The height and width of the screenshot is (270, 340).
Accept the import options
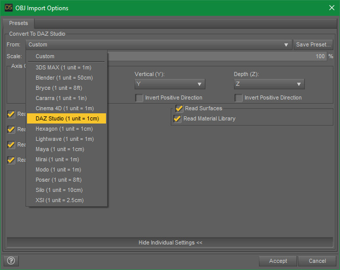click(278, 261)
